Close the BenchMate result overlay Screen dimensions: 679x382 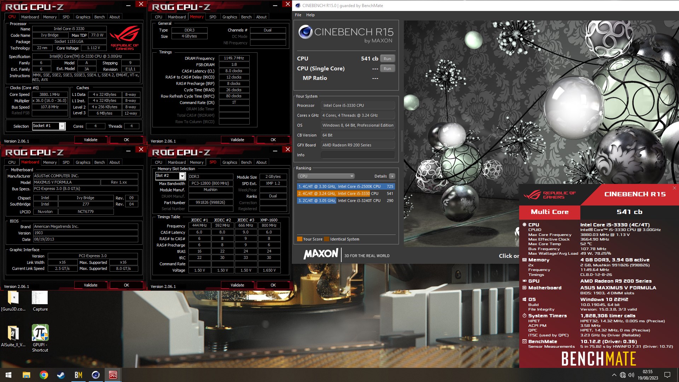674,188
